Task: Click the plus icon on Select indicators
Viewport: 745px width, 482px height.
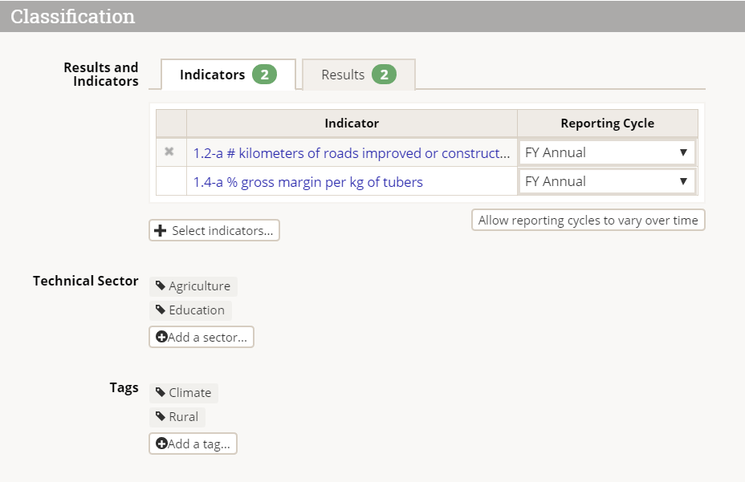Action: 161,231
